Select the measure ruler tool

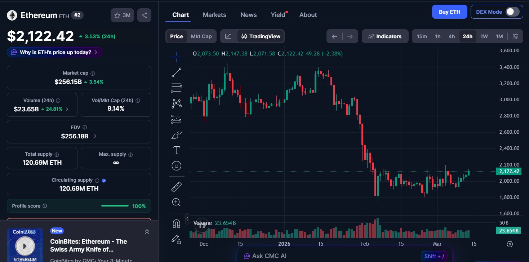176,186
